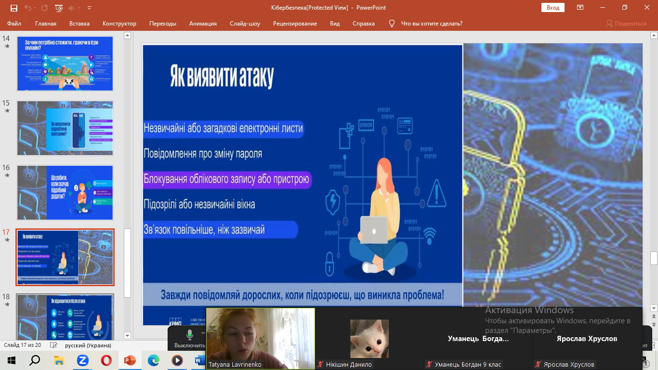The image size is (658, 370).
Task: Click the Поделиться share button
Action: click(626, 24)
